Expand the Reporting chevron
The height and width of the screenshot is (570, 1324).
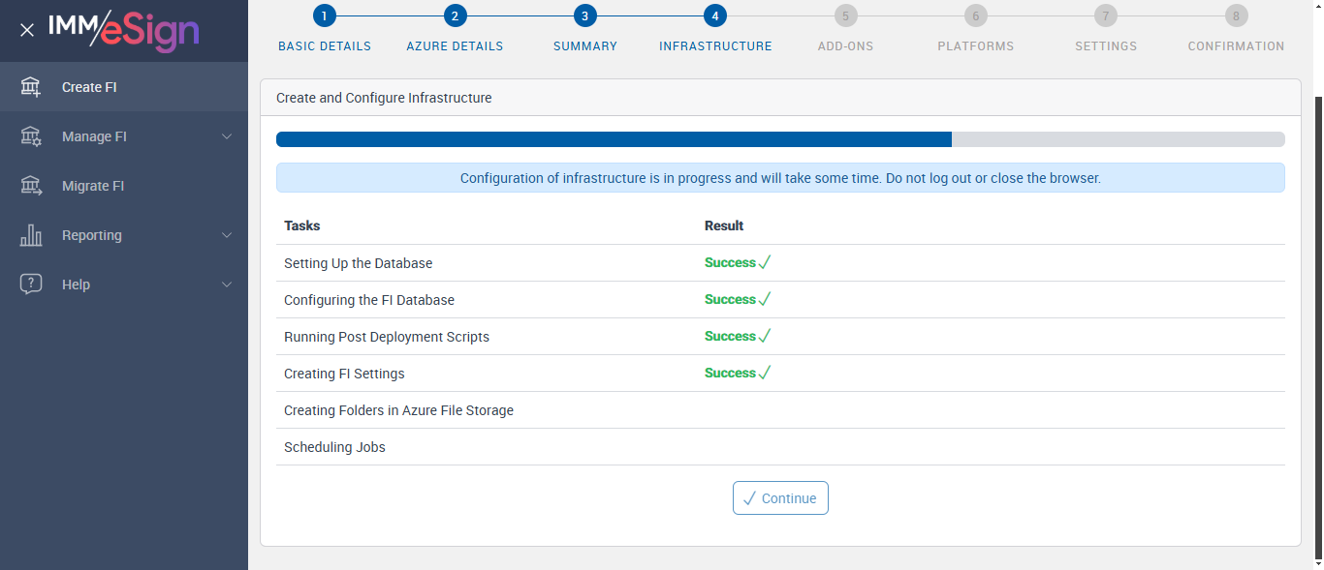click(227, 235)
